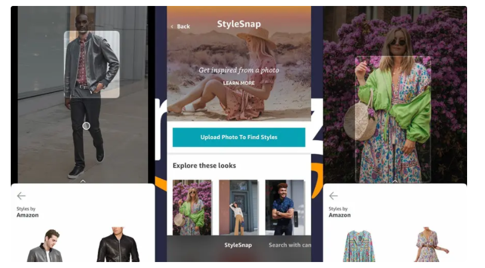Open the tan trousers doorway look thumbnail
This screenshot has width=485, height=268.
pyautogui.click(x=238, y=207)
